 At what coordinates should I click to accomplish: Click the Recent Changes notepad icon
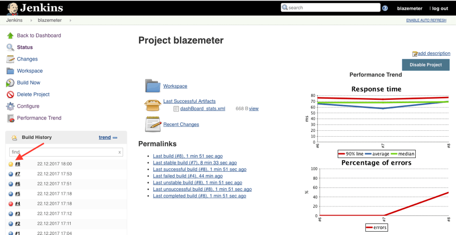[153, 124]
